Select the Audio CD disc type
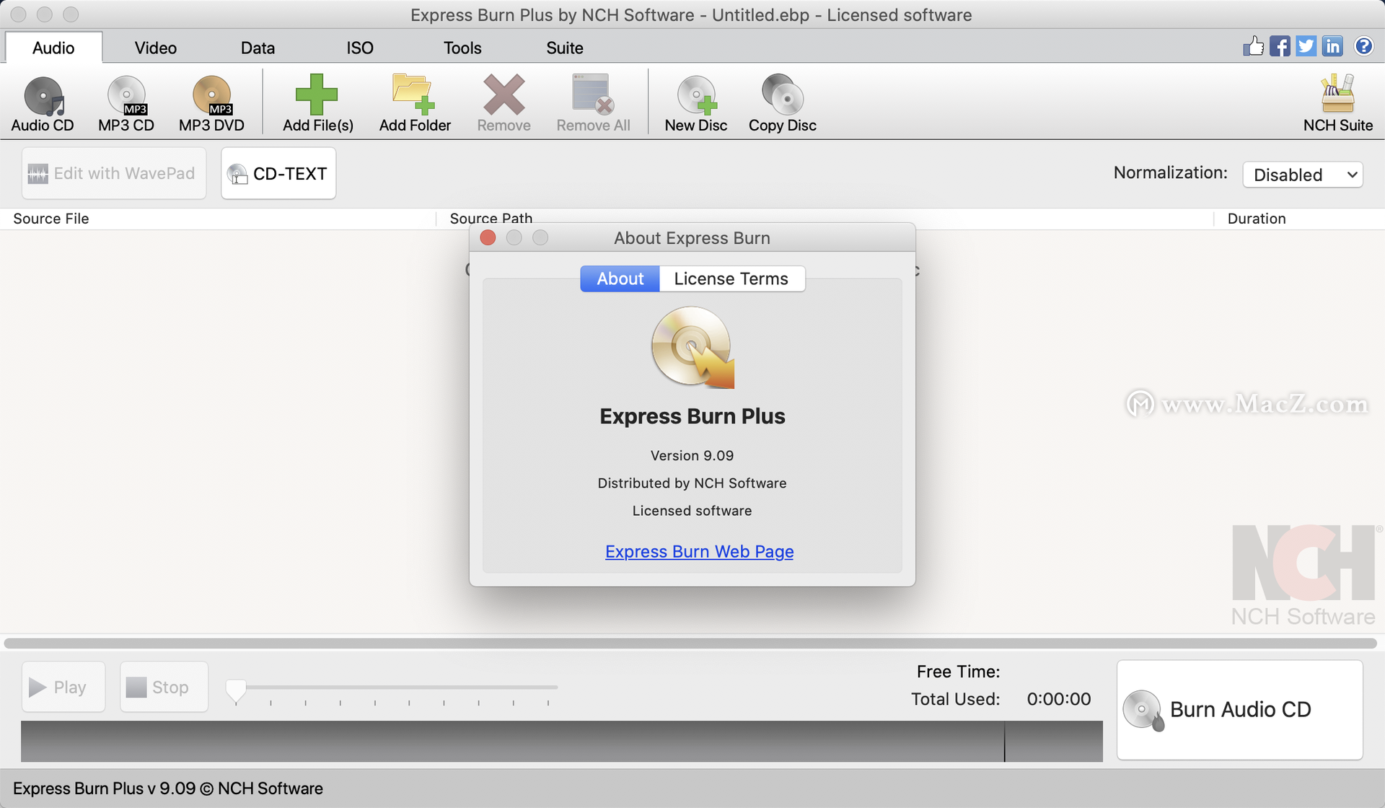Screen dimensions: 1385x808 (43, 103)
